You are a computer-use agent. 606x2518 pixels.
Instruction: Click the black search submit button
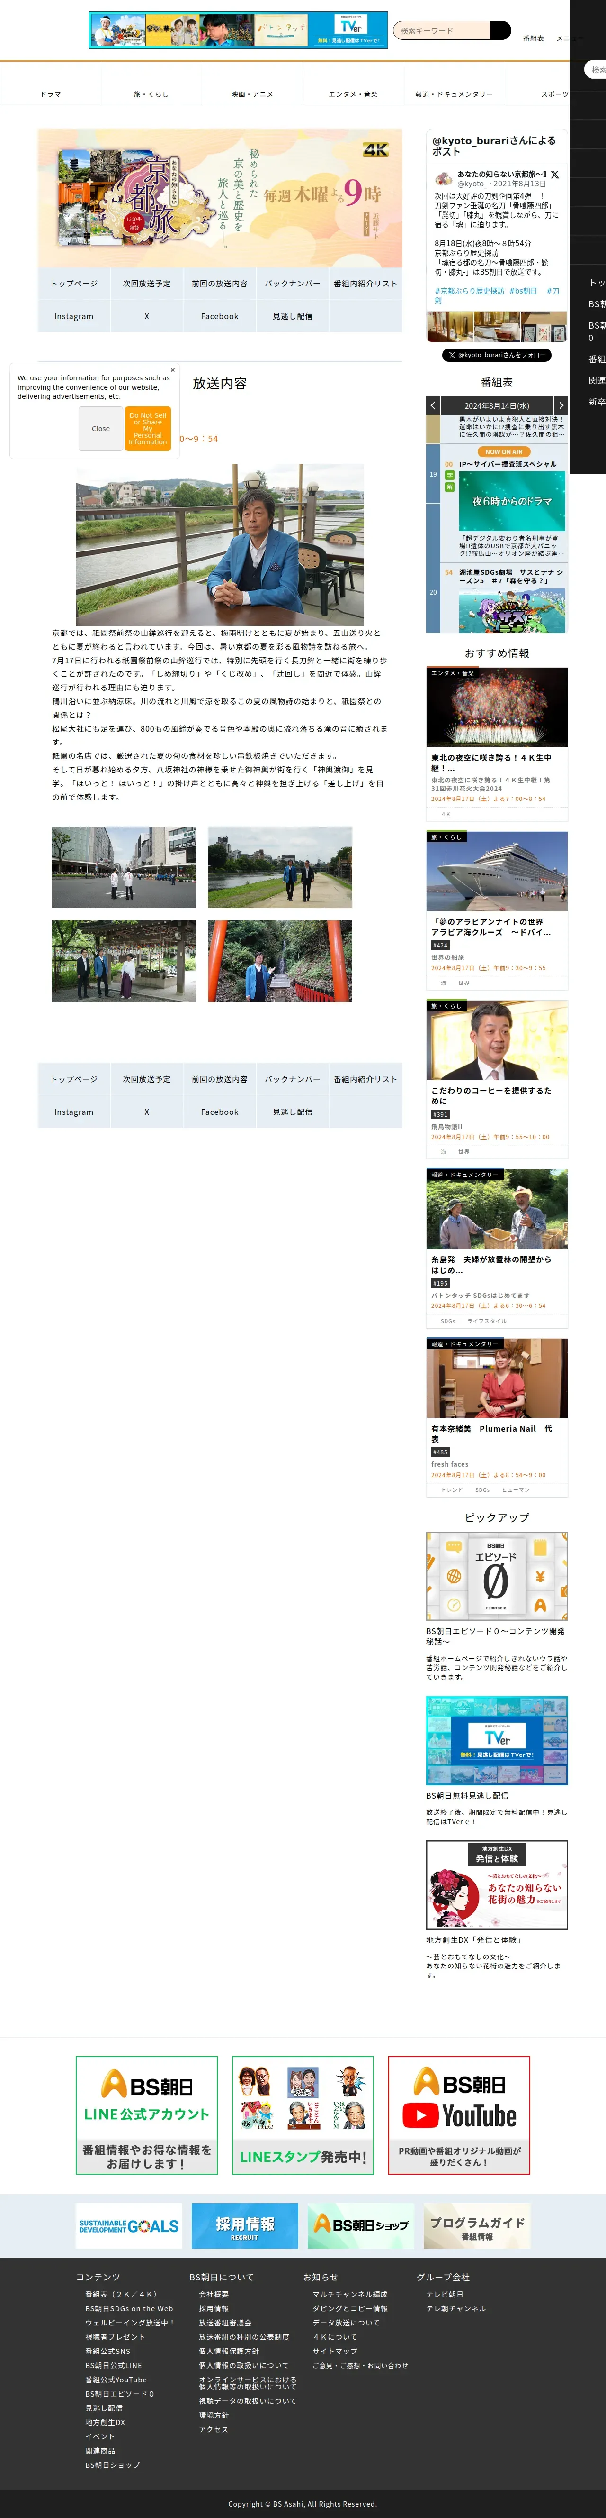pos(499,30)
